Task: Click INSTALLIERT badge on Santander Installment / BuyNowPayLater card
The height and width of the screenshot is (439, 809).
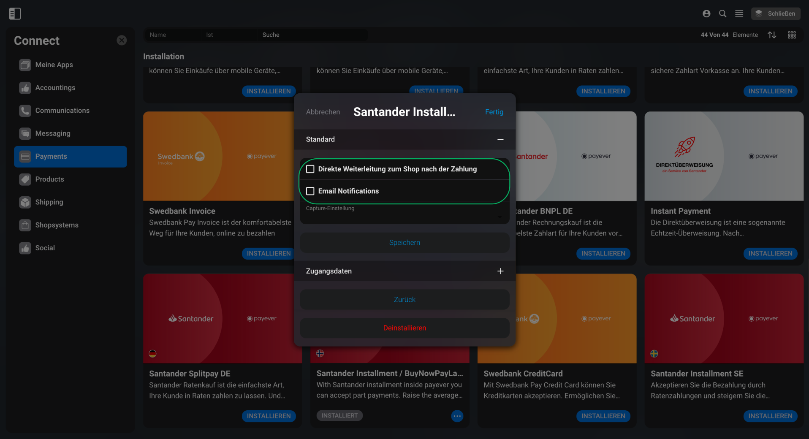Action: (x=339, y=416)
